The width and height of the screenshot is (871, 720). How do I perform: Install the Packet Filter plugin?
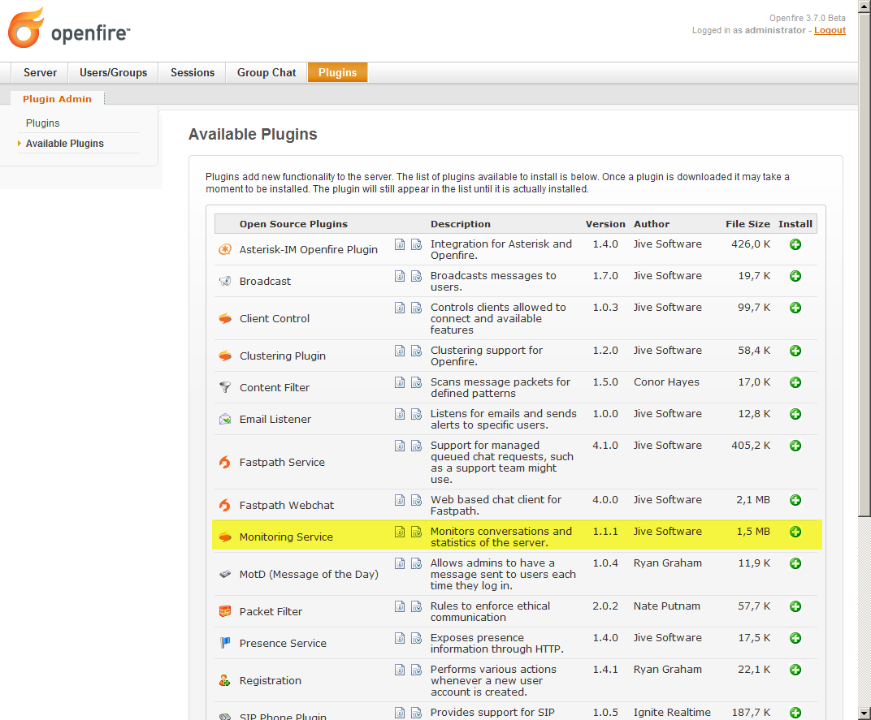[x=795, y=606]
